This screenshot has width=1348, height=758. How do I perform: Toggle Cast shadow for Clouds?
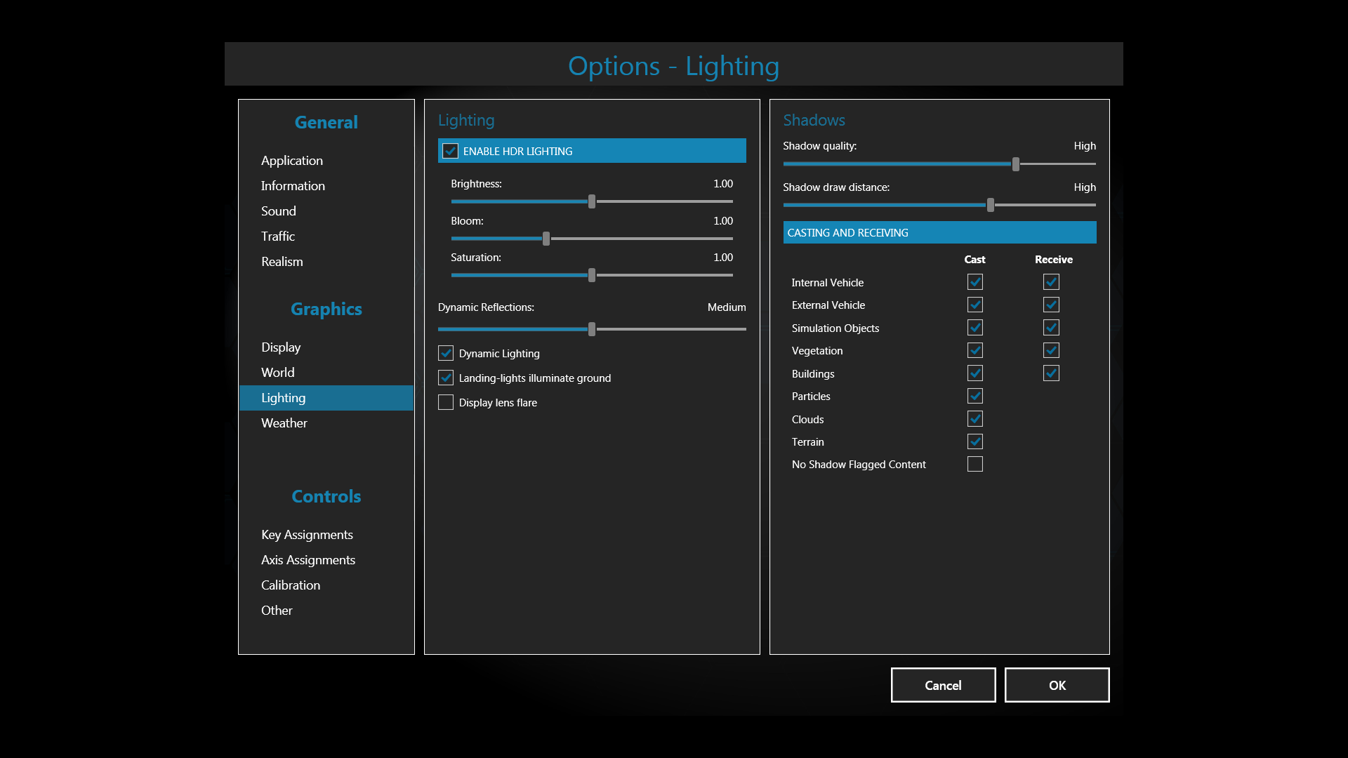click(974, 419)
